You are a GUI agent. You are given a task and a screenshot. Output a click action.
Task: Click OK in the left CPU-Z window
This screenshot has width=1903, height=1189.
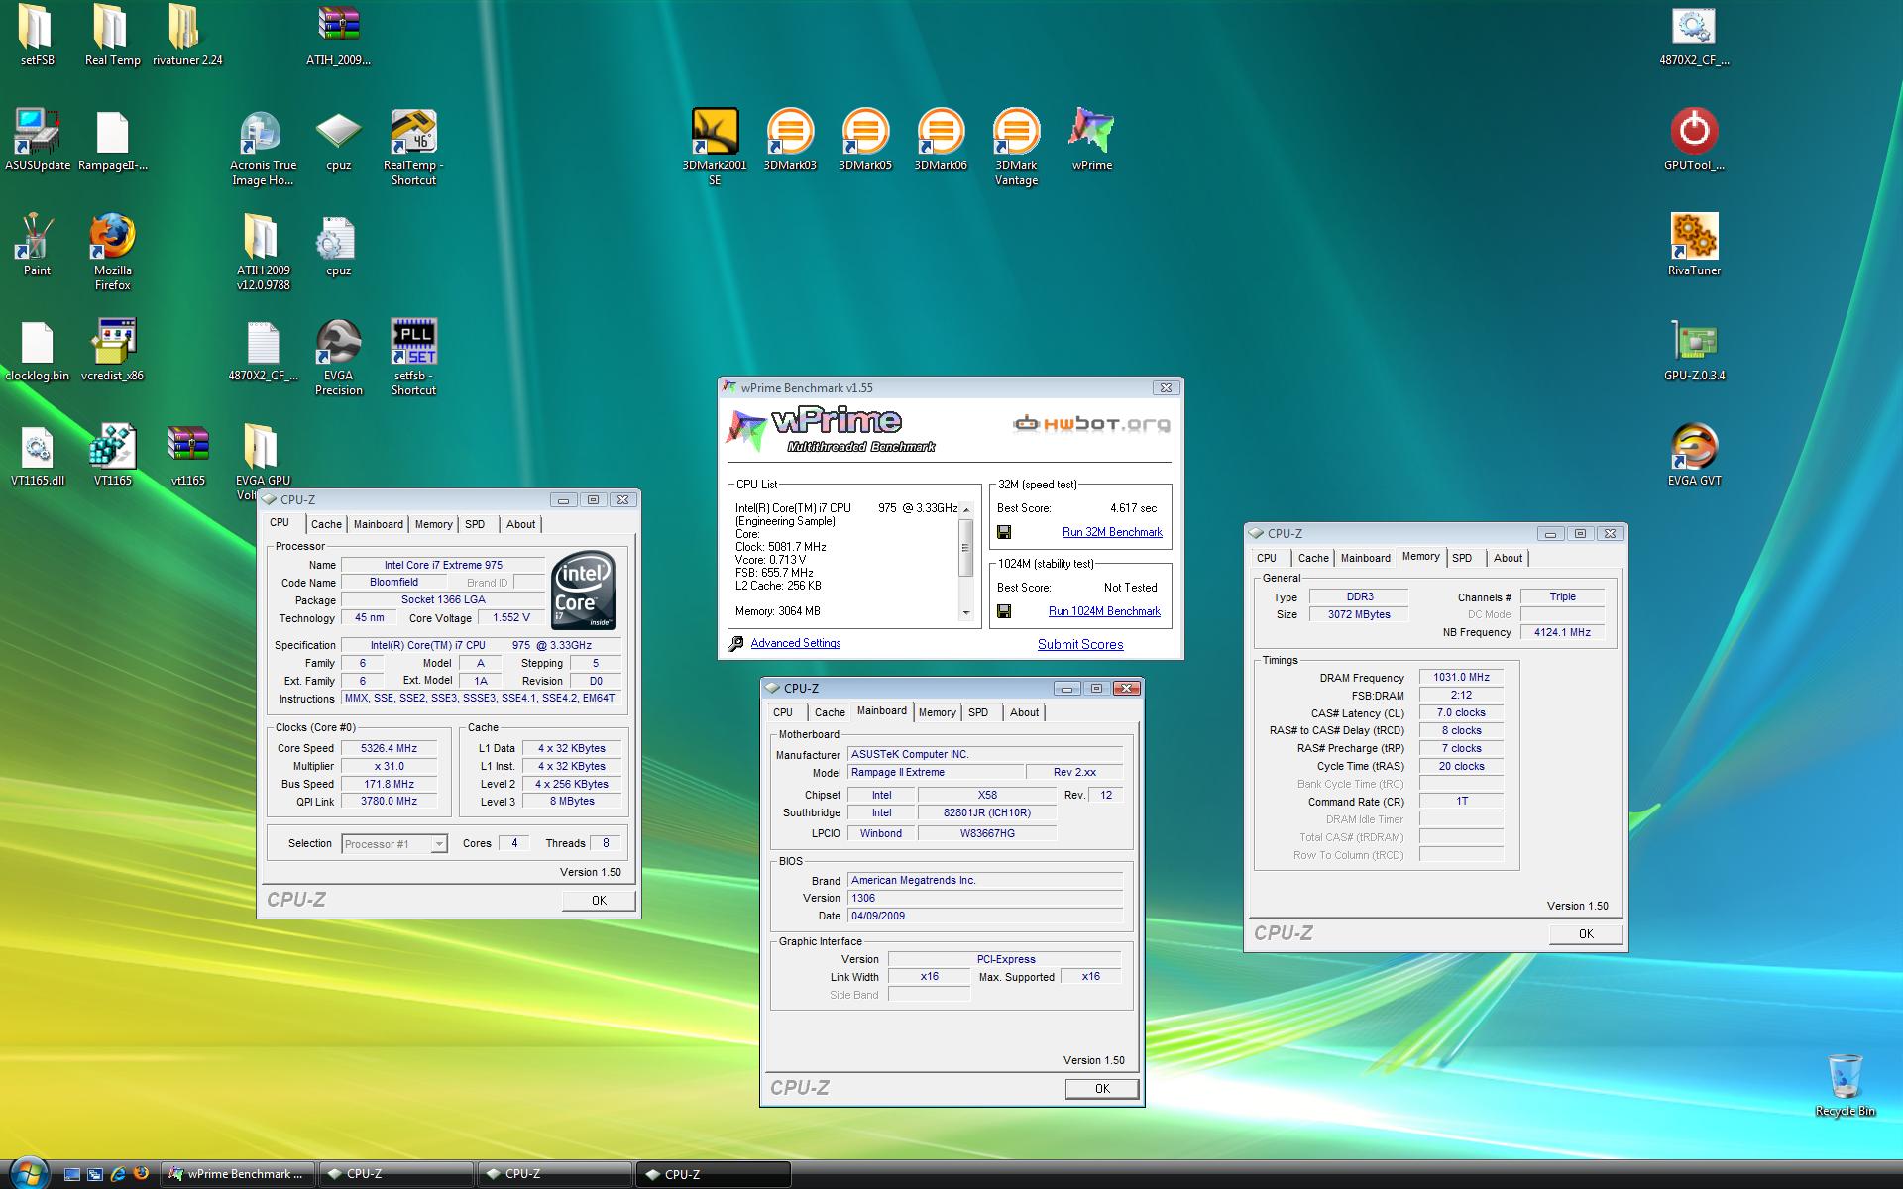[x=599, y=900]
